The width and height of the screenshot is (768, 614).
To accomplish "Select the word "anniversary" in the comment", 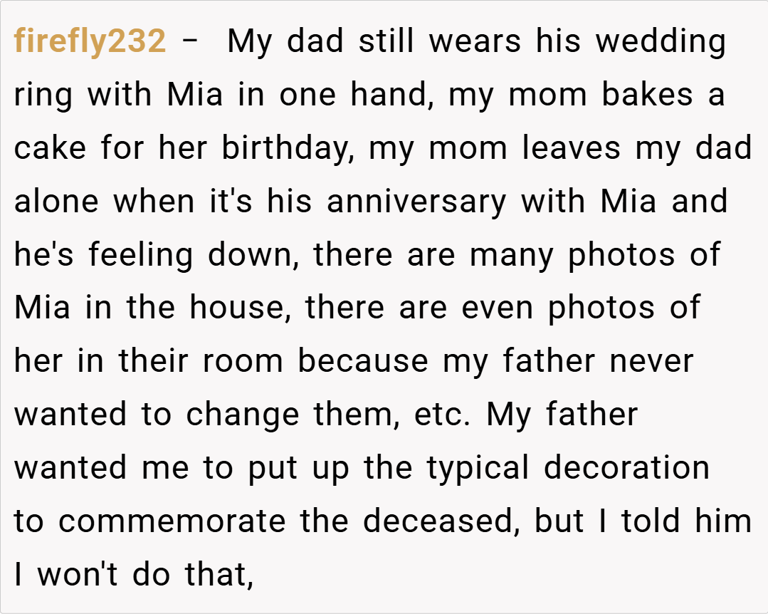I will pyautogui.click(x=417, y=202).
